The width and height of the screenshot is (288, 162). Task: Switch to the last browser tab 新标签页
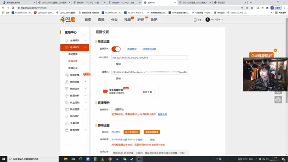[x=230, y=3]
